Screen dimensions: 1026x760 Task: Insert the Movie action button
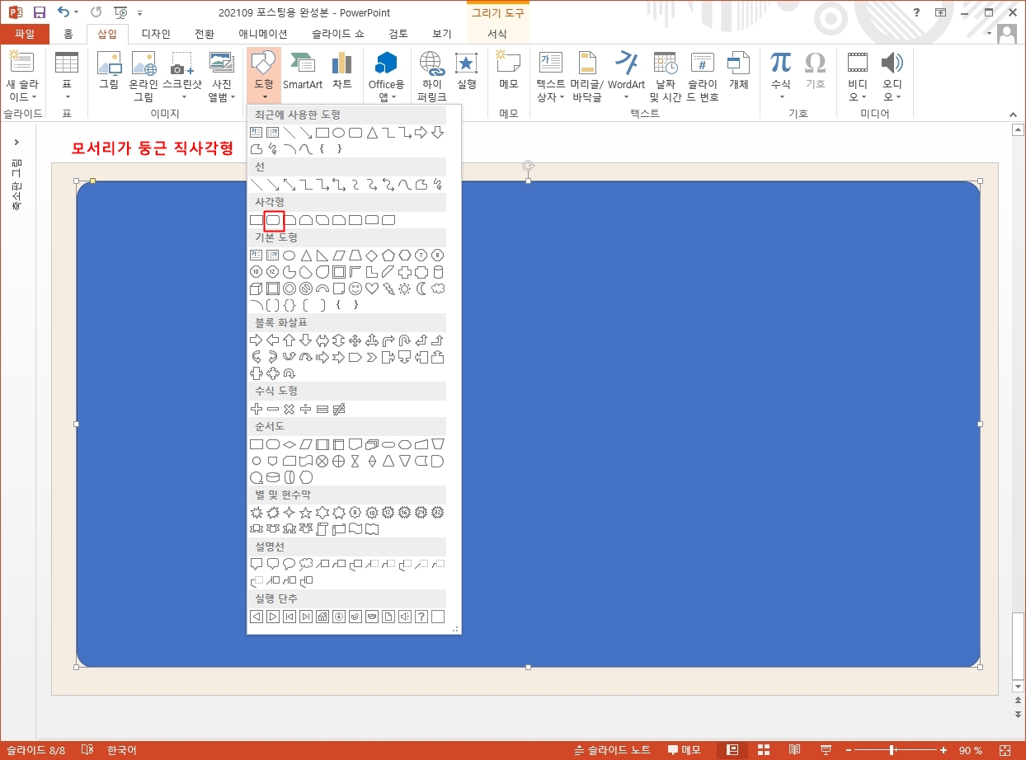pyautogui.click(x=372, y=616)
